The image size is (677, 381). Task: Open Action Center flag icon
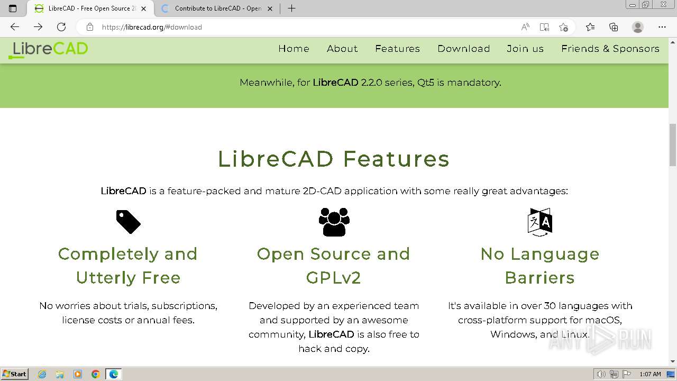point(626,374)
